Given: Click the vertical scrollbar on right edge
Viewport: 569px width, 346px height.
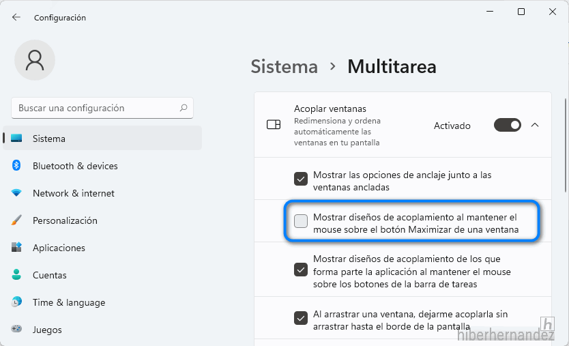Looking at the screenshot, I should pyautogui.click(x=566, y=145).
